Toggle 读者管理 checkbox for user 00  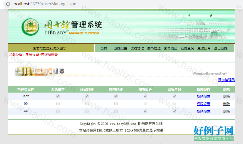87,104
